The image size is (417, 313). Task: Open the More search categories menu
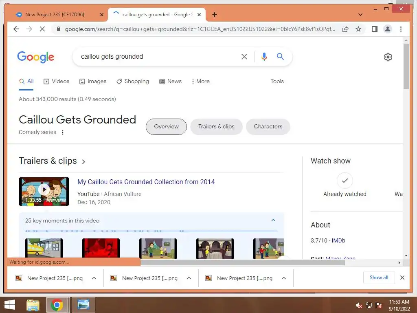click(x=200, y=82)
